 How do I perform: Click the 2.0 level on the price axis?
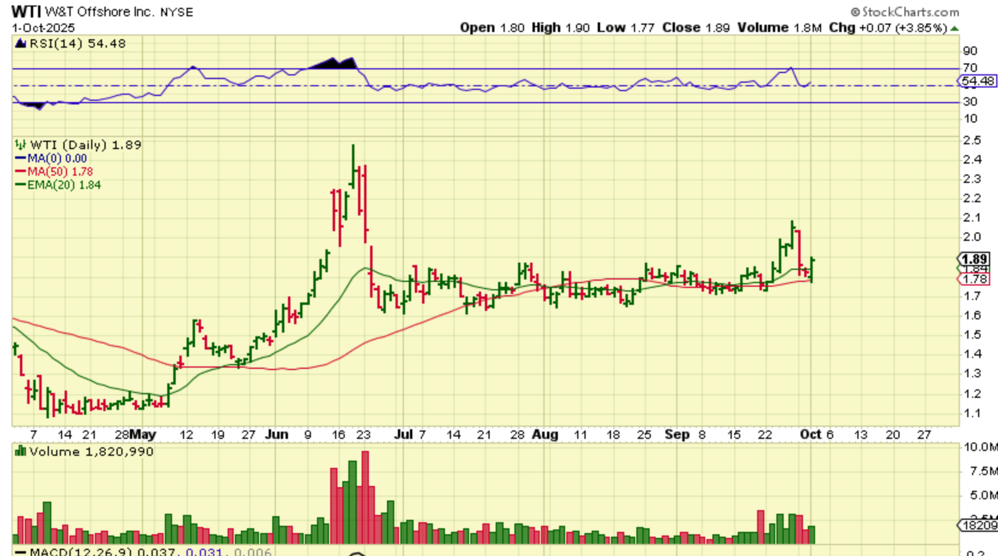pyautogui.click(x=973, y=237)
